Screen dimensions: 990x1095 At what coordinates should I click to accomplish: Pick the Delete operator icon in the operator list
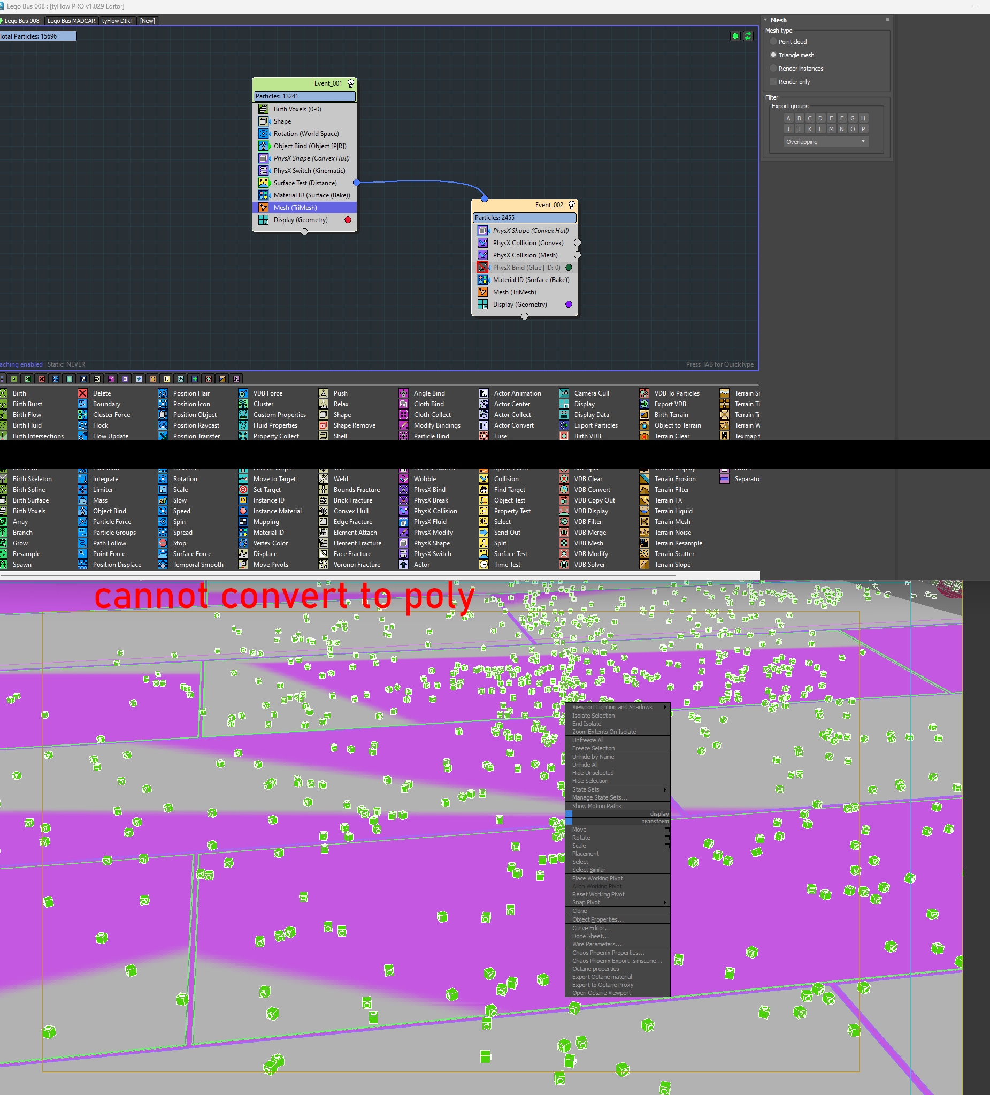pyautogui.click(x=82, y=393)
